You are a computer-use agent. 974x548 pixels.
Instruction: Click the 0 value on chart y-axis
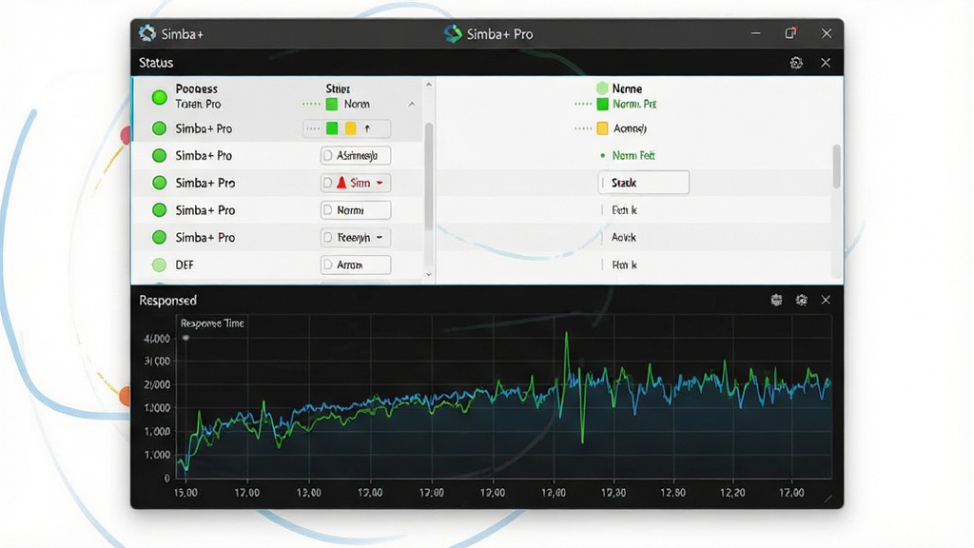tap(166, 479)
